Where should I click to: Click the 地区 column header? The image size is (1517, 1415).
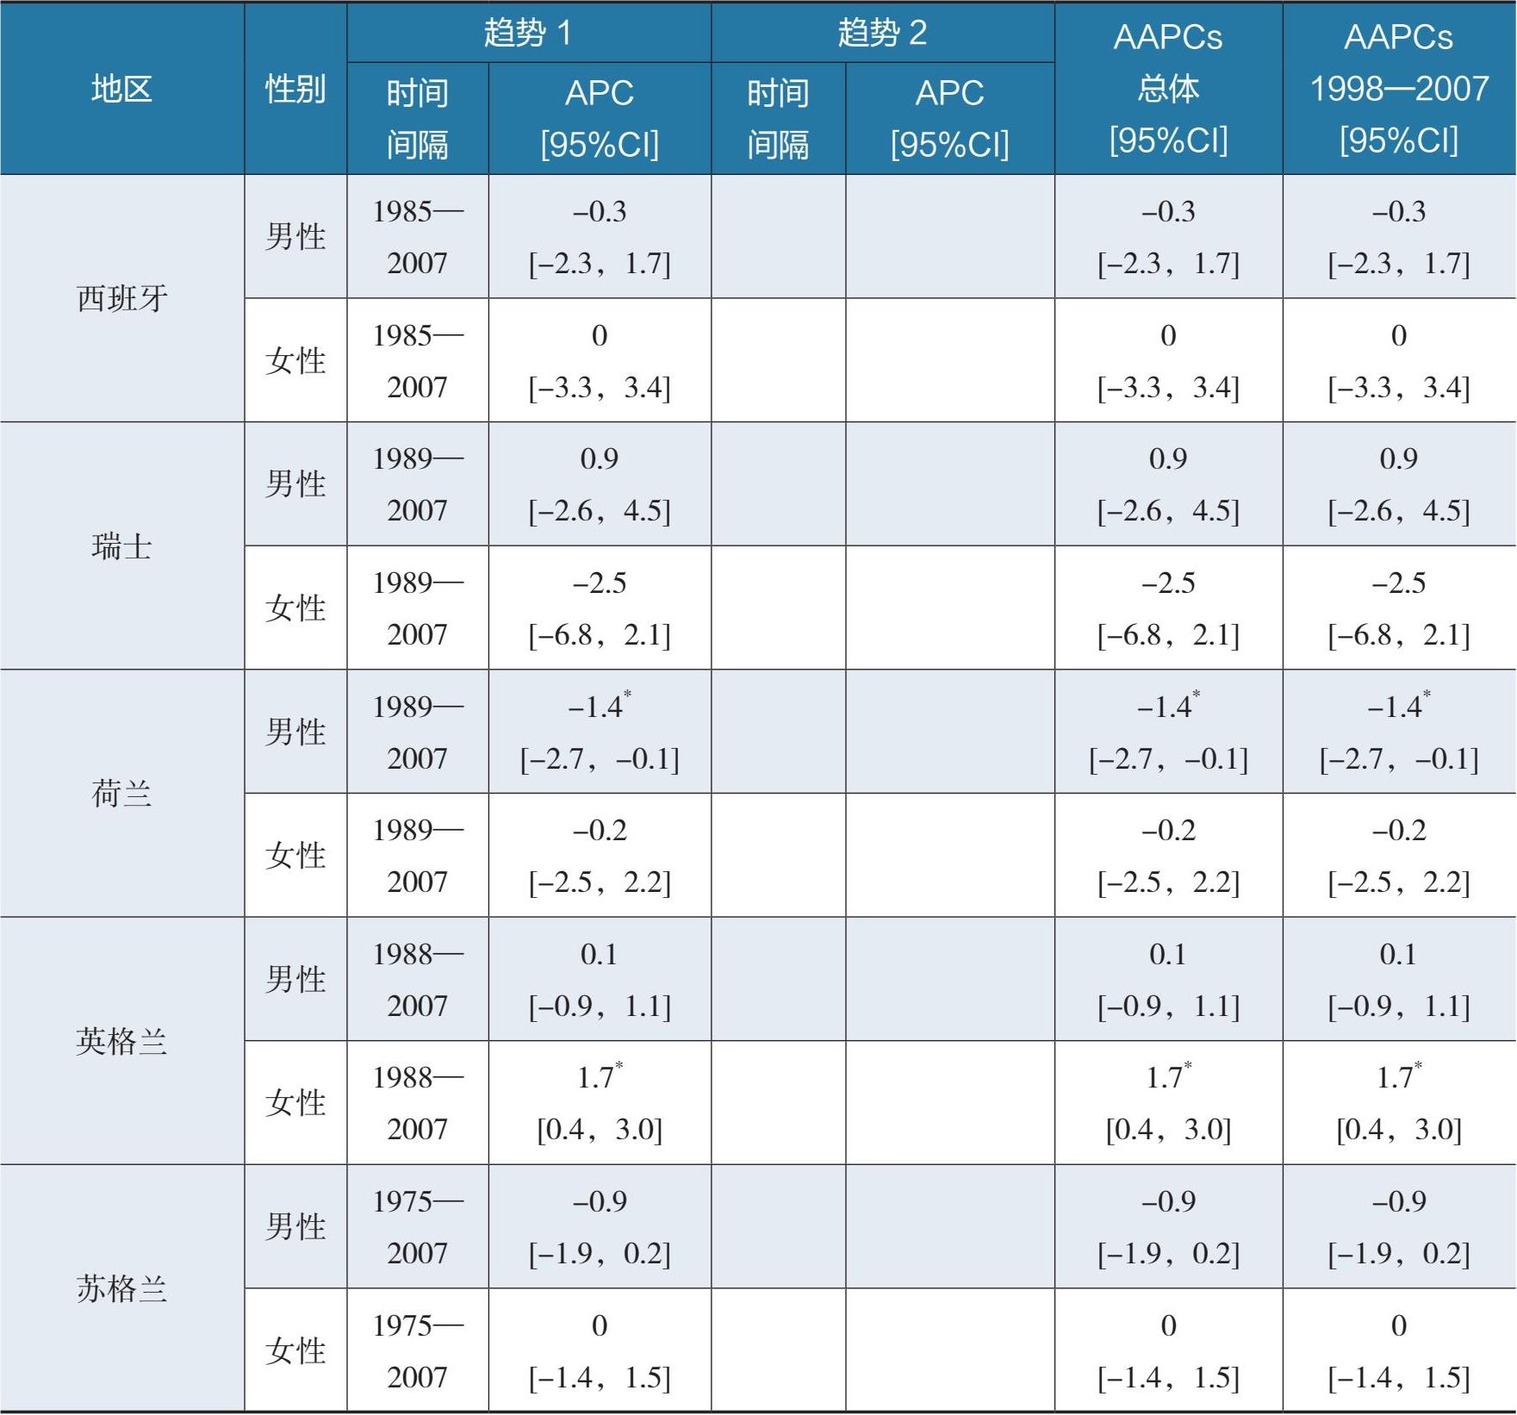pyautogui.click(x=122, y=89)
